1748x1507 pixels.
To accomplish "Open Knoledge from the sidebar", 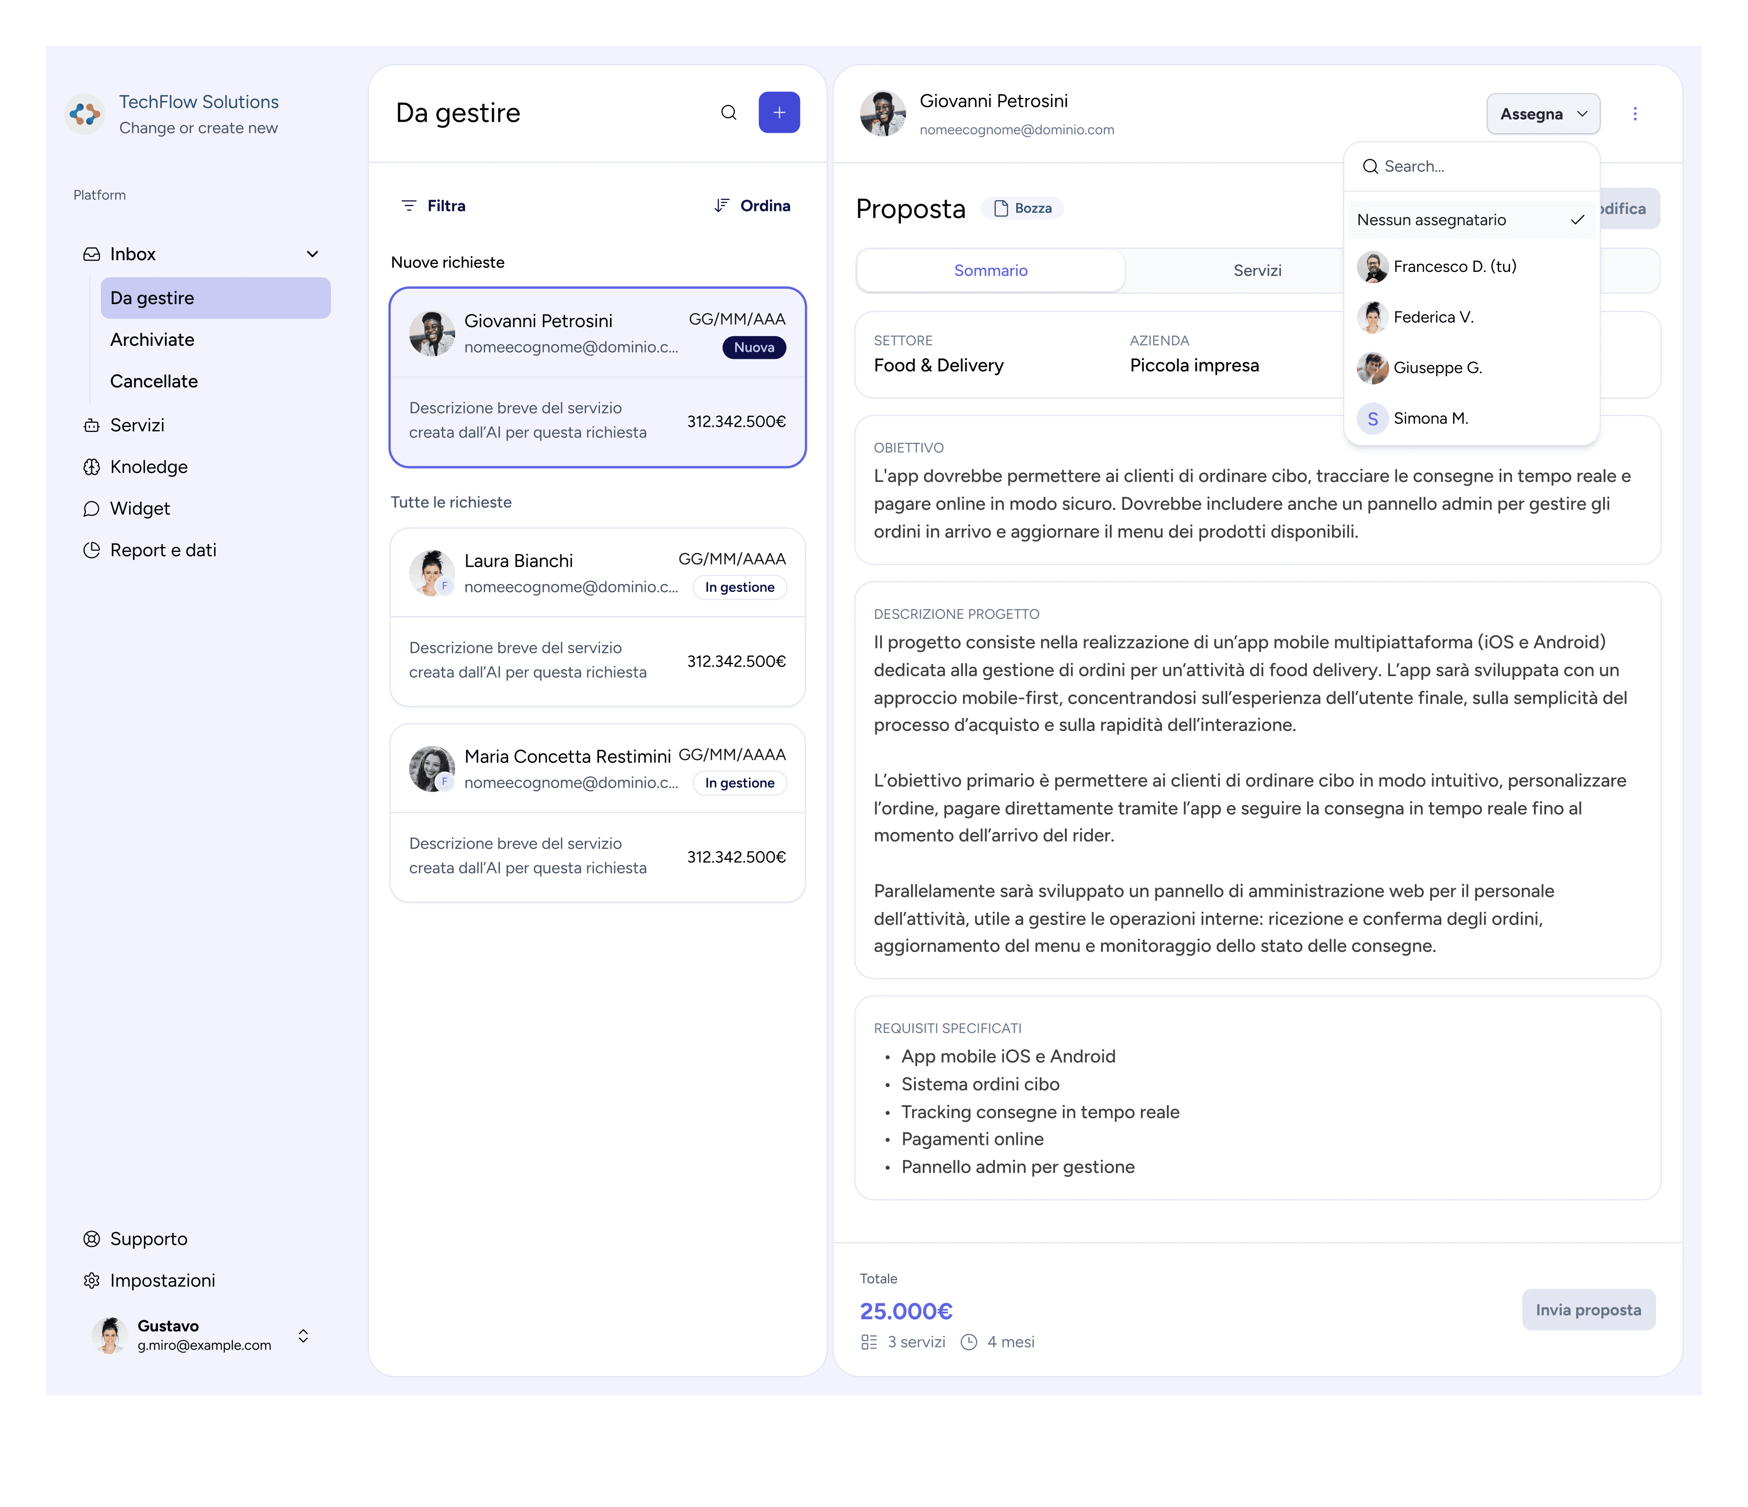I will point(148,467).
